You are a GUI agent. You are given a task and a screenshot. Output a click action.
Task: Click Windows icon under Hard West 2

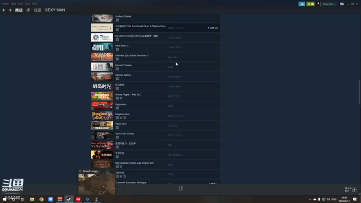[x=117, y=49]
